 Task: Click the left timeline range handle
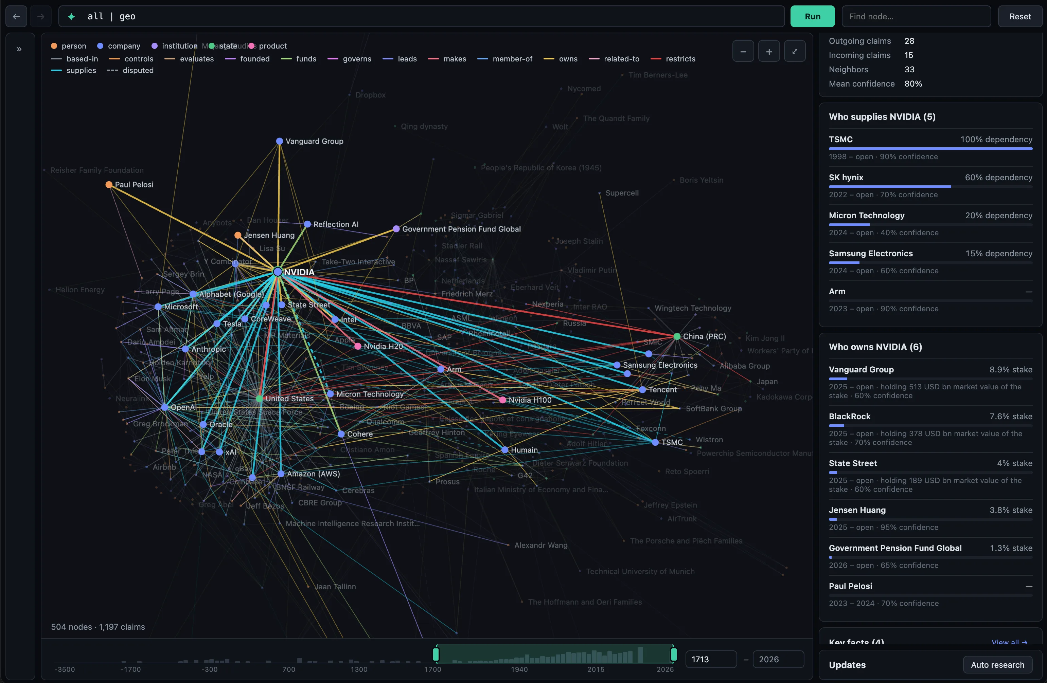pos(436,654)
